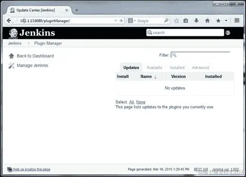This screenshot has width=246, height=177.
Task: Click the Jenkins butler logo
Action: pos(13,33)
